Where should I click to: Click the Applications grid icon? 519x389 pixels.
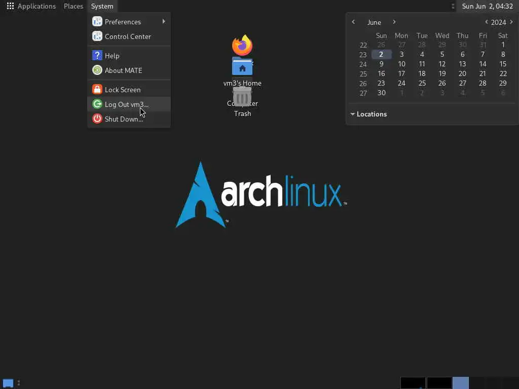[x=10, y=6]
